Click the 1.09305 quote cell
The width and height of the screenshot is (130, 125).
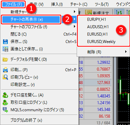click(98, 76)
